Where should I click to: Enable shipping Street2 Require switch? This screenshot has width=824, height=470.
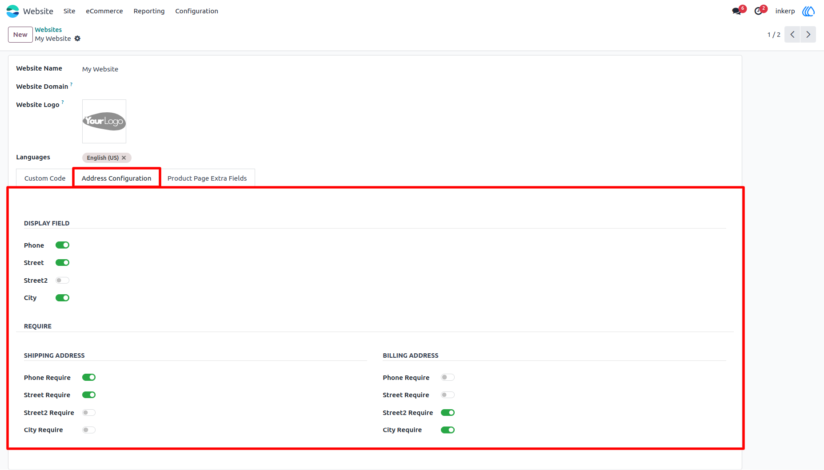[89, 413]
